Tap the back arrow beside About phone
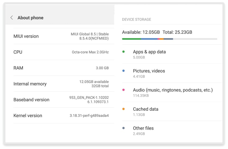The width and height of the screenshot is (228, 149). coord(12,18)
